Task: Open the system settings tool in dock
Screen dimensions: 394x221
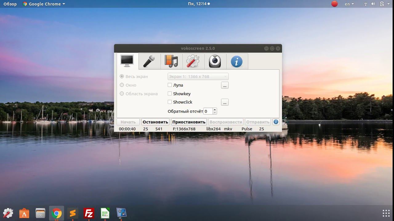Action: pyautogui.click(x=8, y=213)
